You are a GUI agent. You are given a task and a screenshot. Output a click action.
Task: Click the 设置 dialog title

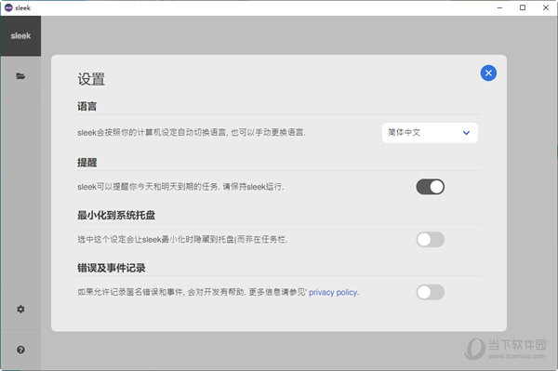[91, 79]
